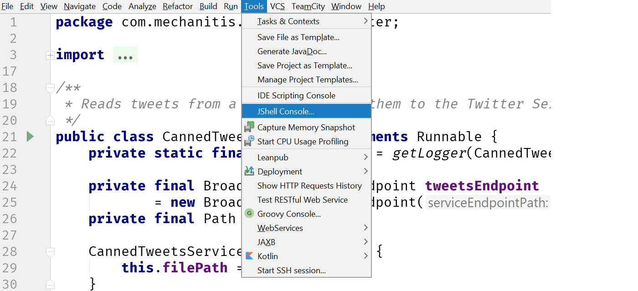Click the Deployment menu icon
Screen dimensions: 638x291
(249, 171)
